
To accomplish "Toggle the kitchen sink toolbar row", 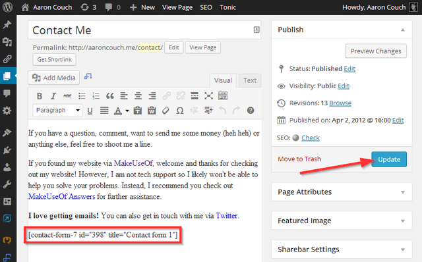I will (223, 96).
